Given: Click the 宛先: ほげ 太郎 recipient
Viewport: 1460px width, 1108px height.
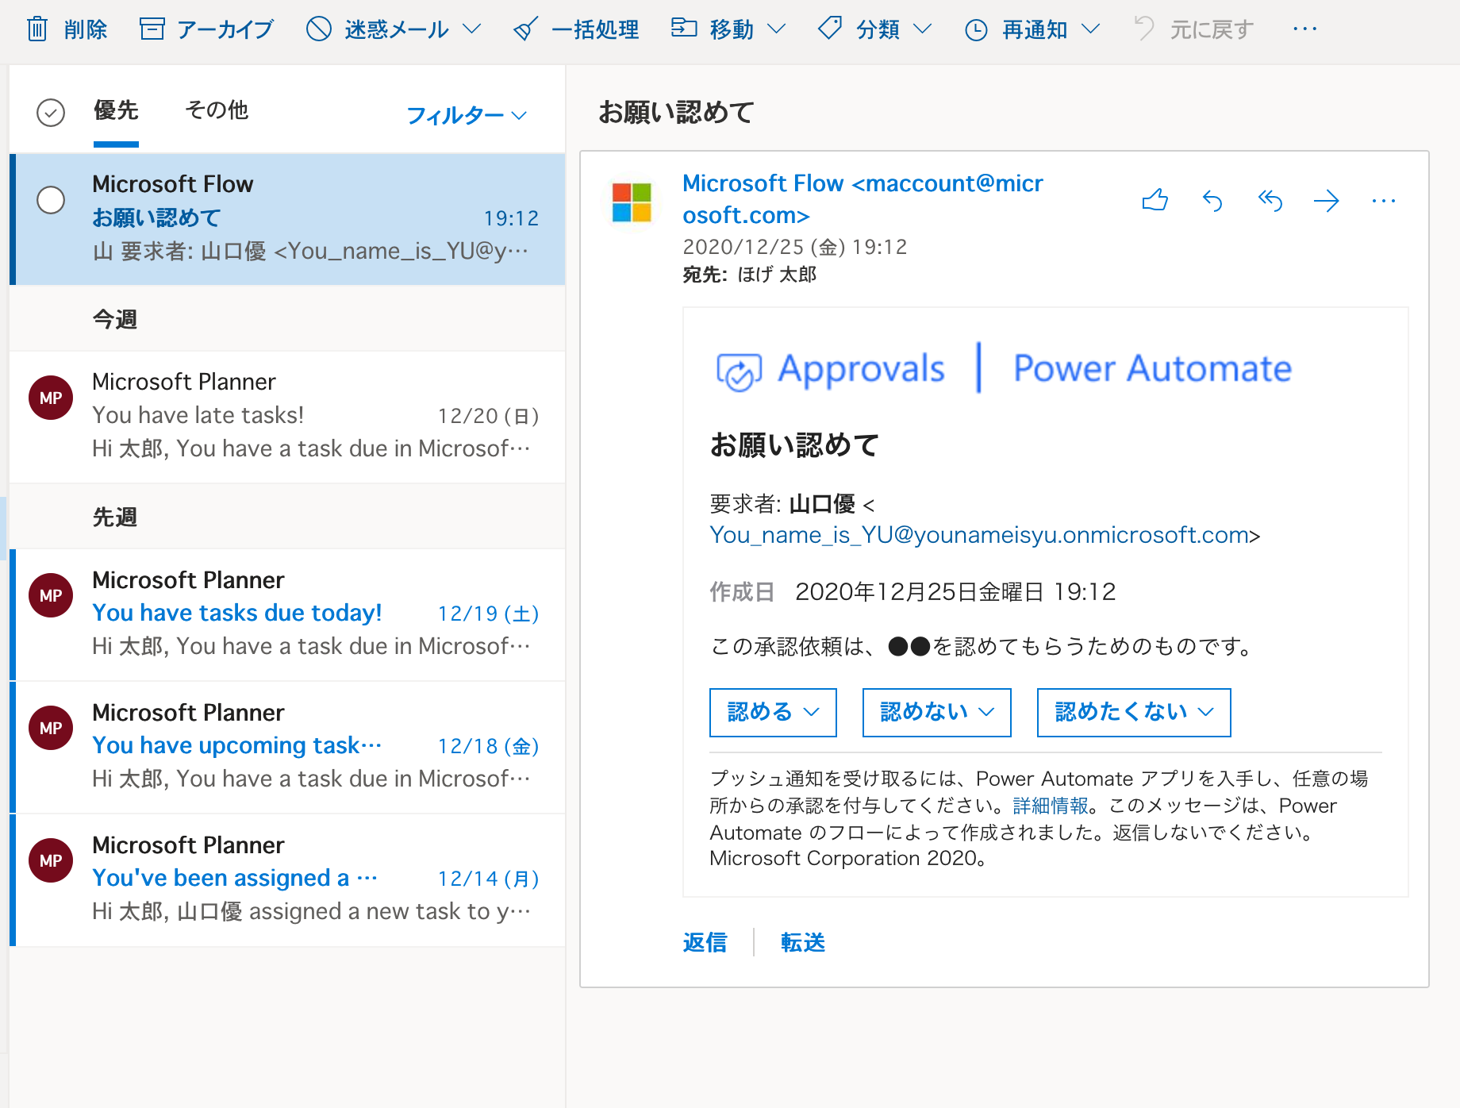Looking at the screenshot, I should coord(750,275).
